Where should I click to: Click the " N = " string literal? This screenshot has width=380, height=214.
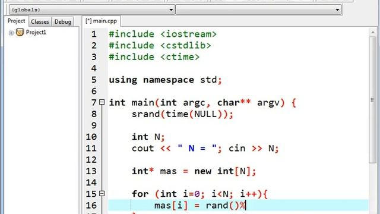(197, 148)
